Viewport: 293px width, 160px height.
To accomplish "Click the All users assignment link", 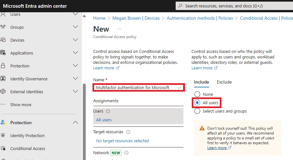I will (x=104, y=120).
